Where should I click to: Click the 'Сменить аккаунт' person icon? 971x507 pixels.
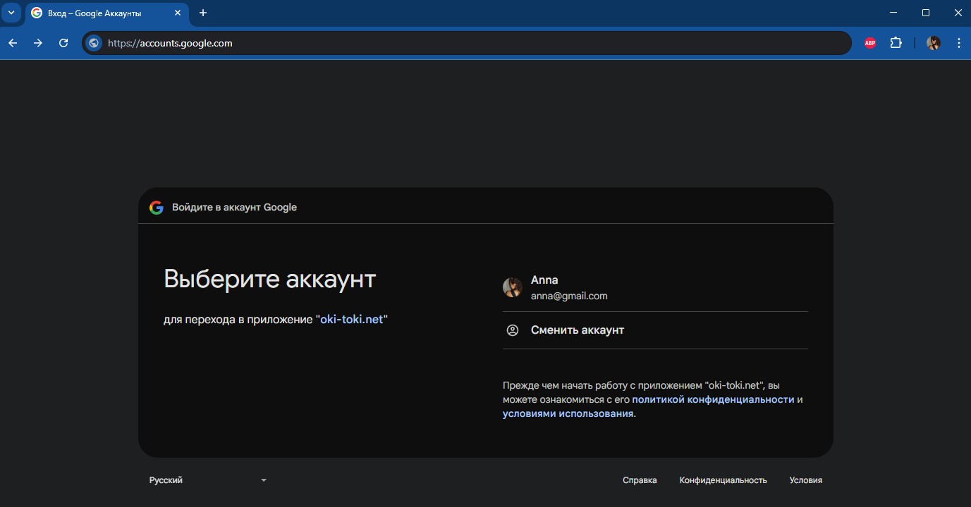pos(513,330)
